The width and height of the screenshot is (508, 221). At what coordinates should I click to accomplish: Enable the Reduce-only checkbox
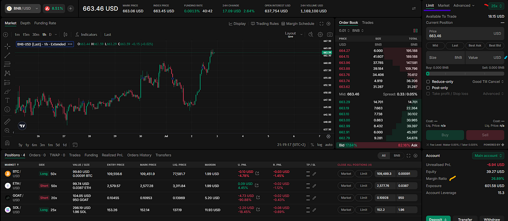(428, 82)
